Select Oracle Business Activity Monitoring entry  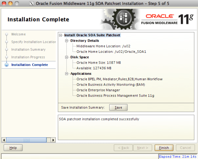coord(110,85)
